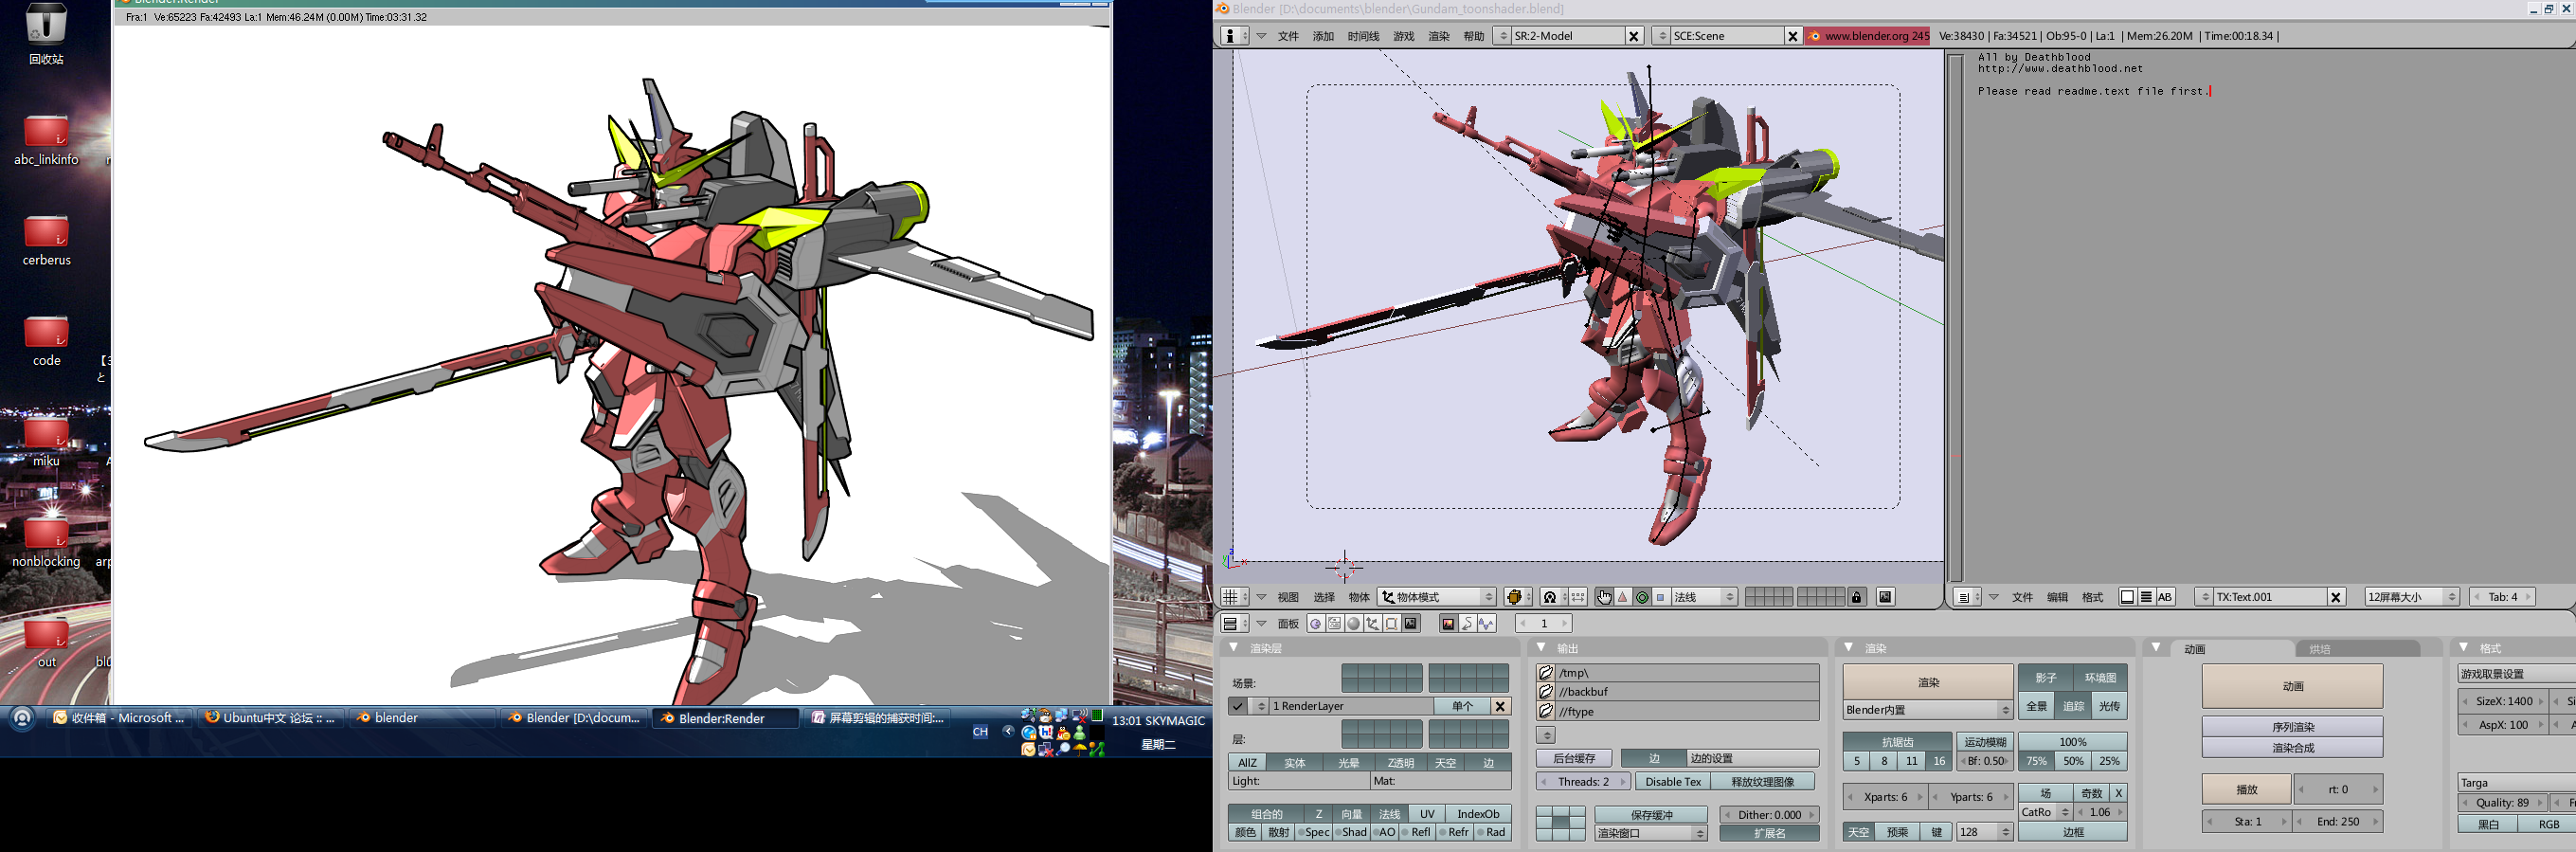Select the Render buttons sub-context icon
This screenshot has width=2576, height=852.
(x=1448, y=624)
